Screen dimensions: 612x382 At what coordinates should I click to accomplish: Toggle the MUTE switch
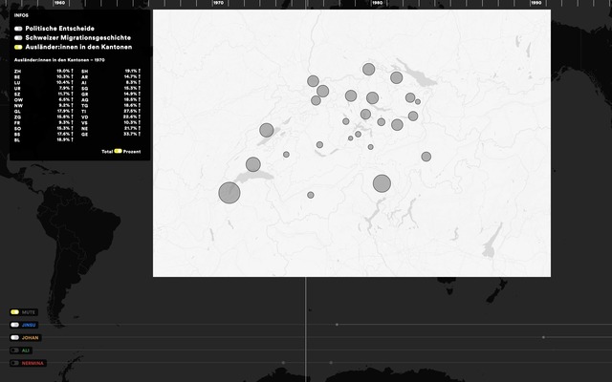[x=14, y=312]
